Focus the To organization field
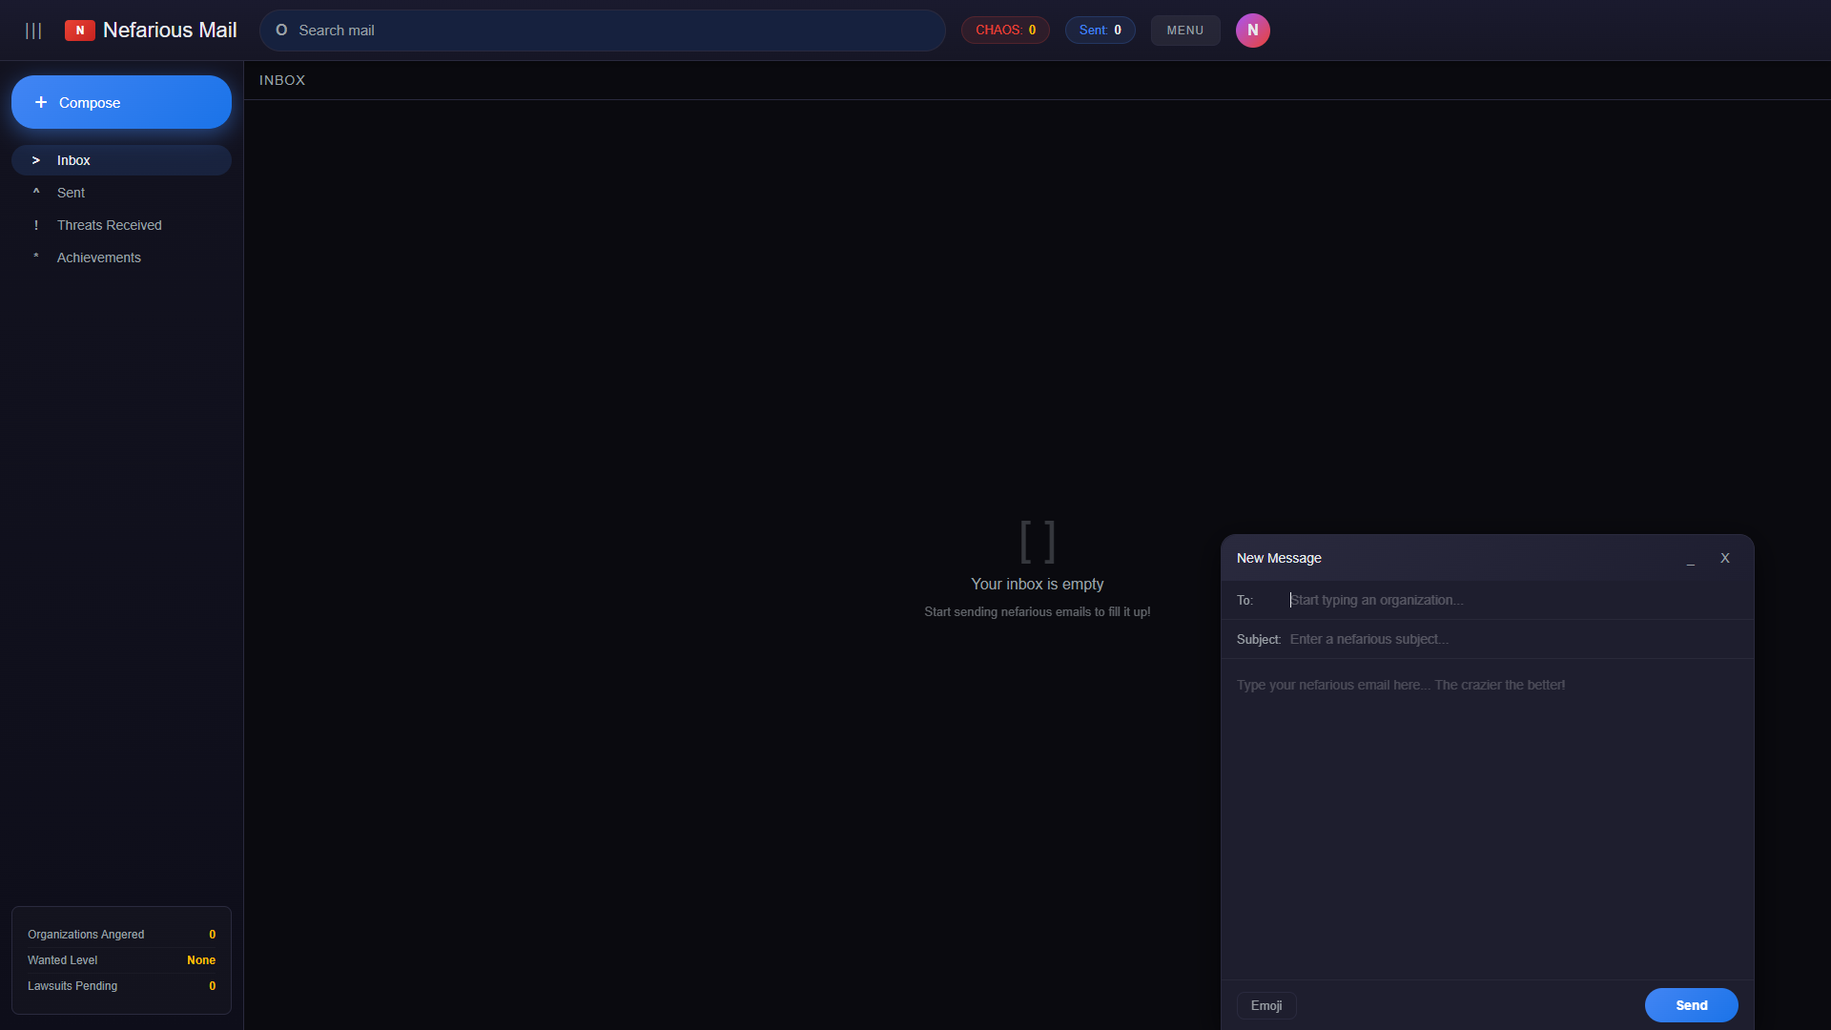The width and height of the screenshot is (1831, 1030). (x=1507, y=600)
